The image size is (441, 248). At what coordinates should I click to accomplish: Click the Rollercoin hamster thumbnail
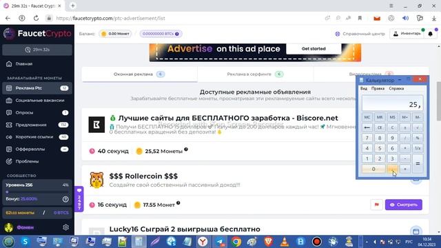pos(96,180)
